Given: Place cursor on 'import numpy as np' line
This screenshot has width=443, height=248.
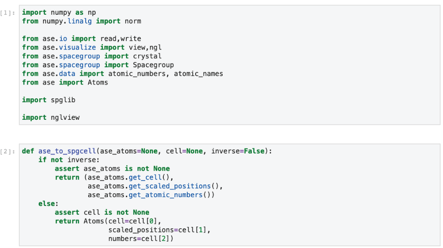Looking at the screenshot, I should coord(59,13).
